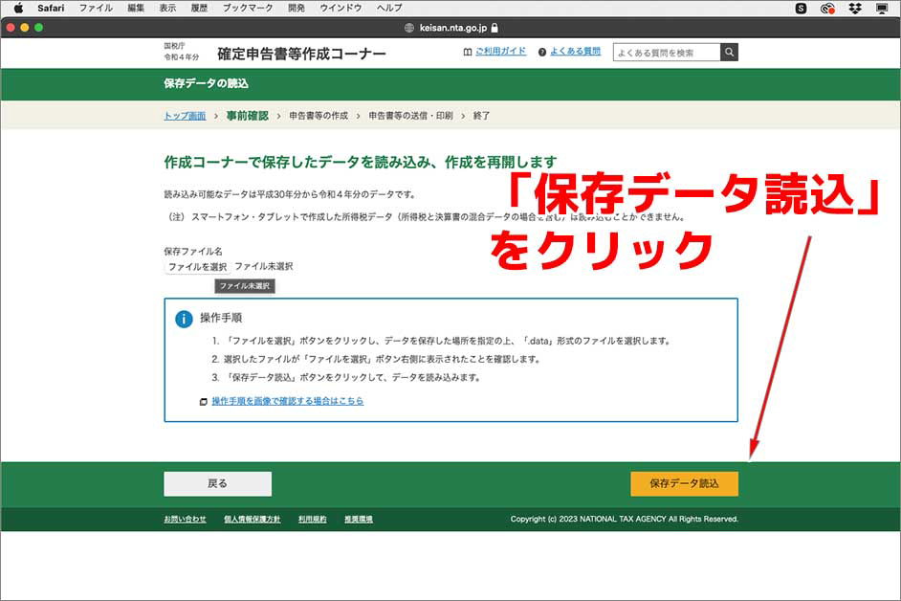This screenshot has width=901, height=601.
Task: Click the magnifying glass search icon
Action: pos(728,52)
